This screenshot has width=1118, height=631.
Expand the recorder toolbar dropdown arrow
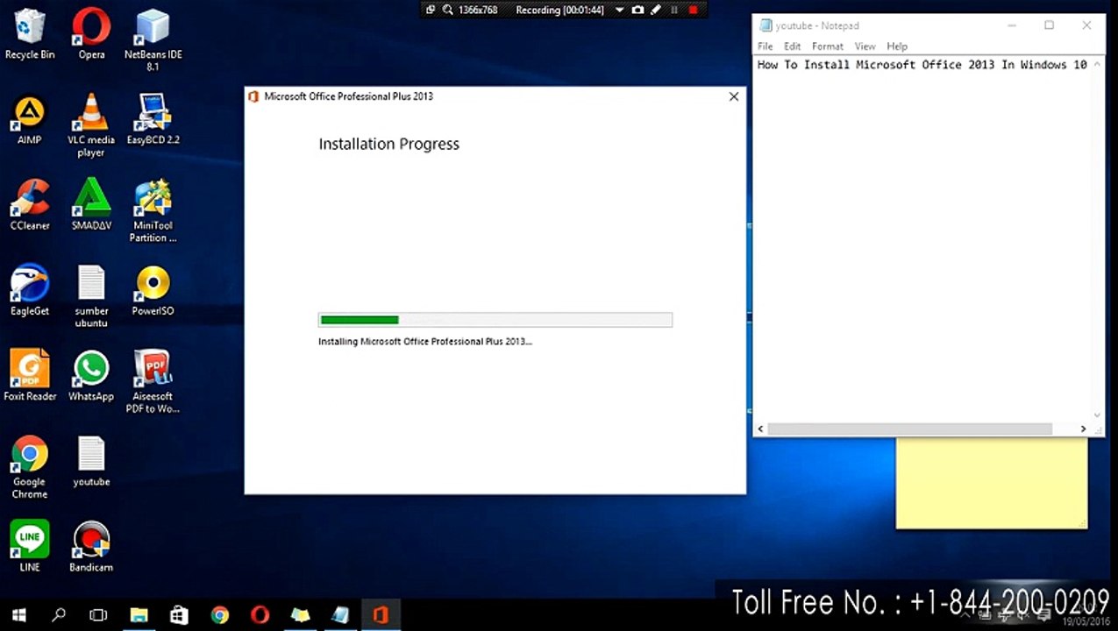[x=619, y=10]
